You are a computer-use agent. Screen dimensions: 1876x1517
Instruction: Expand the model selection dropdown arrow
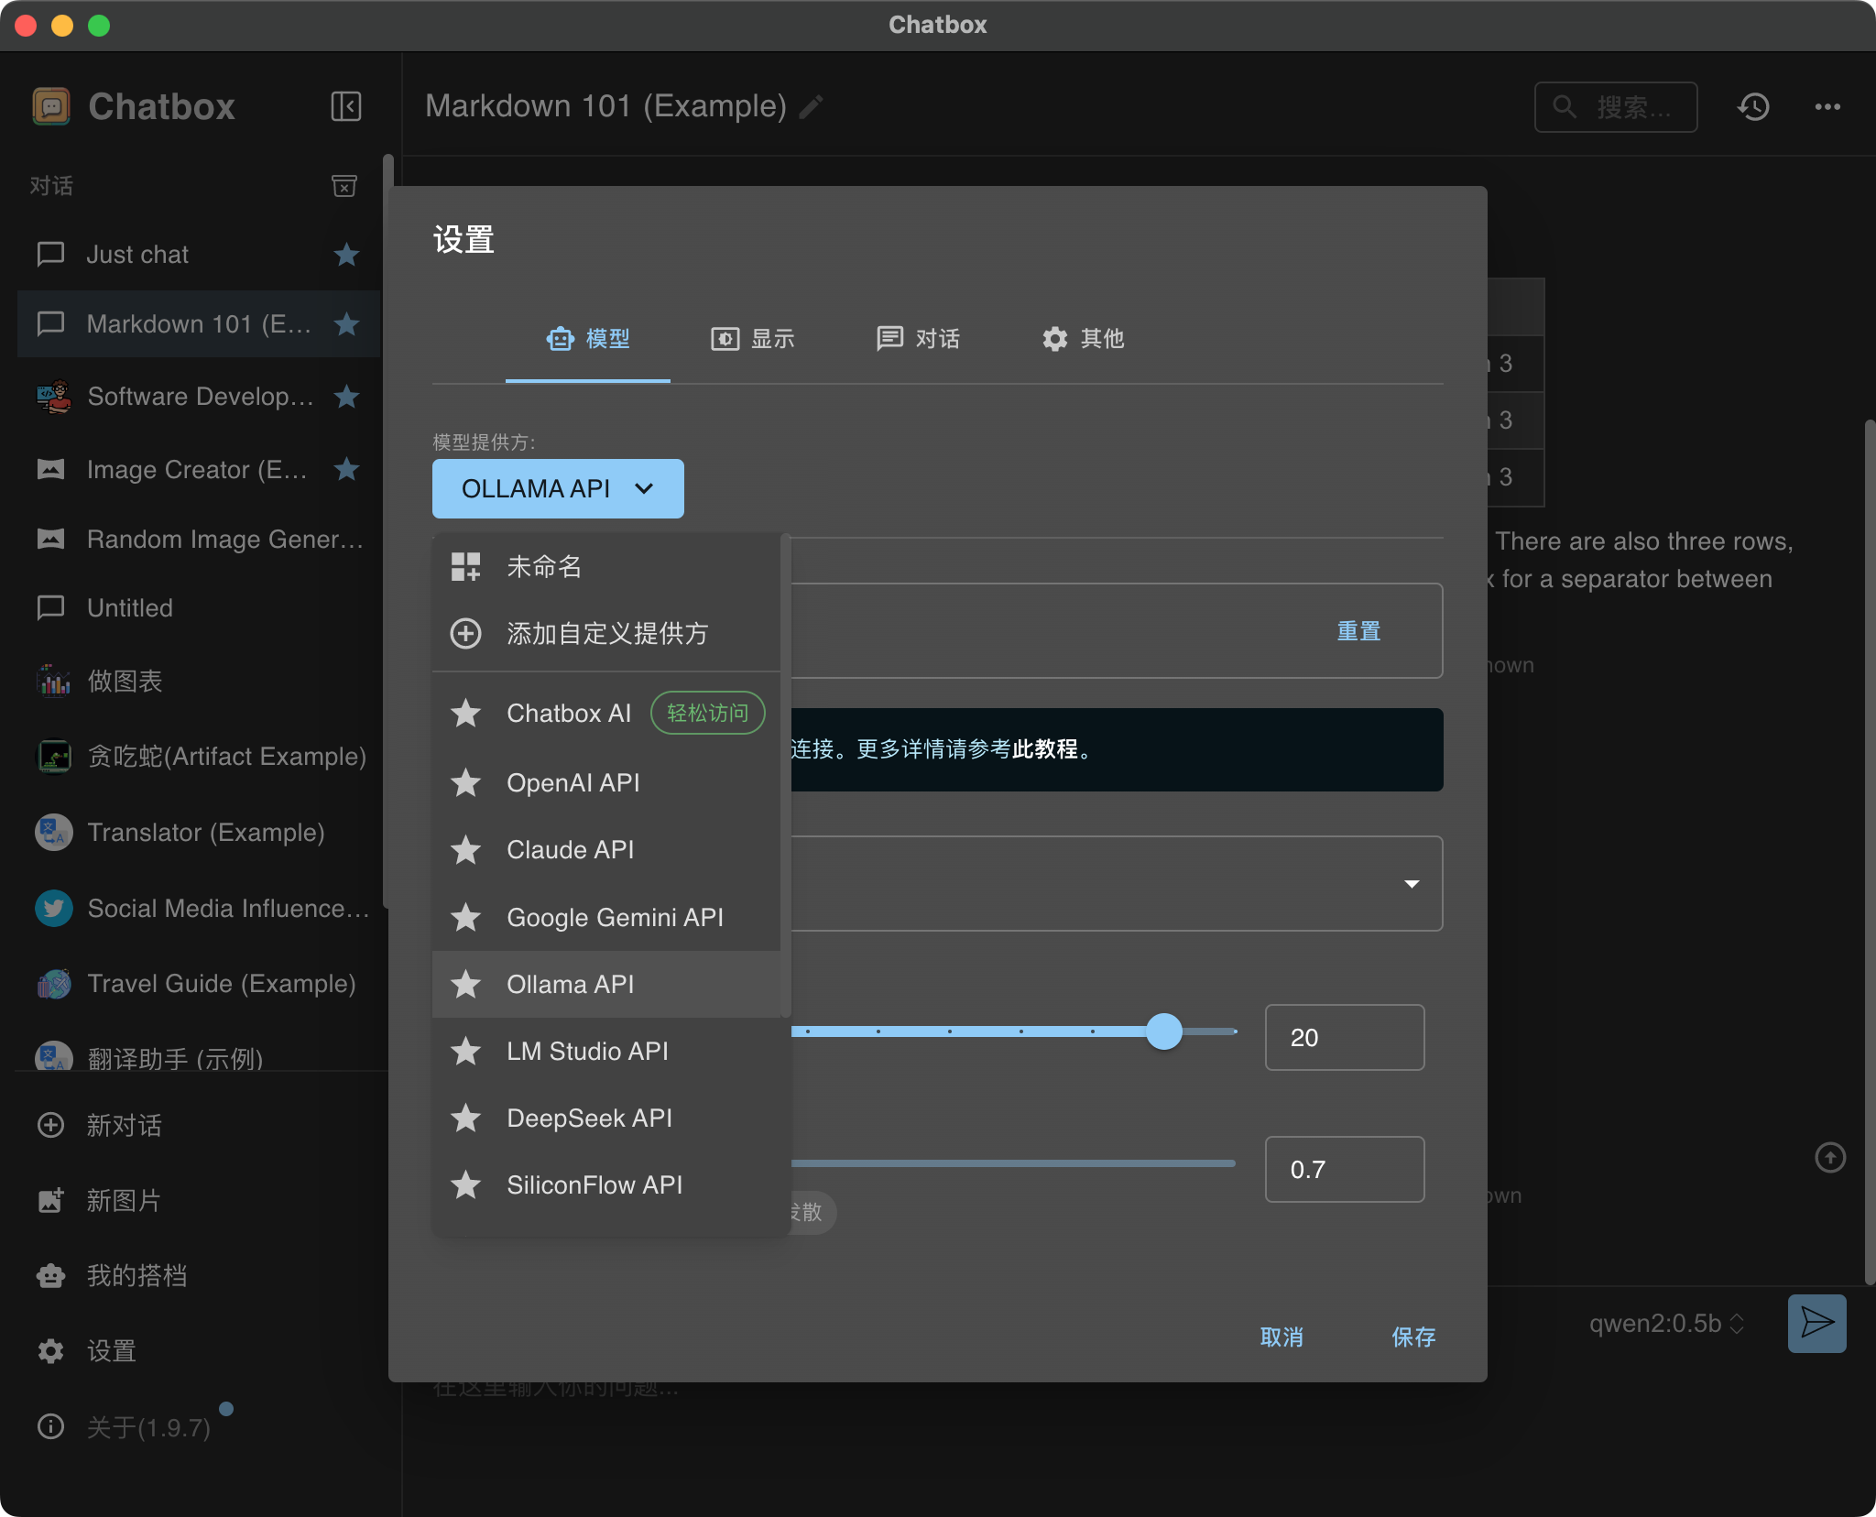(x=1412, y=884)
